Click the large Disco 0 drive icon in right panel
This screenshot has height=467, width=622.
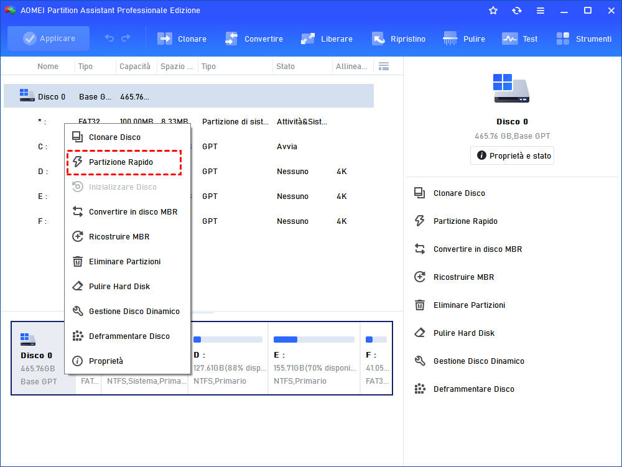pos(511,88)
